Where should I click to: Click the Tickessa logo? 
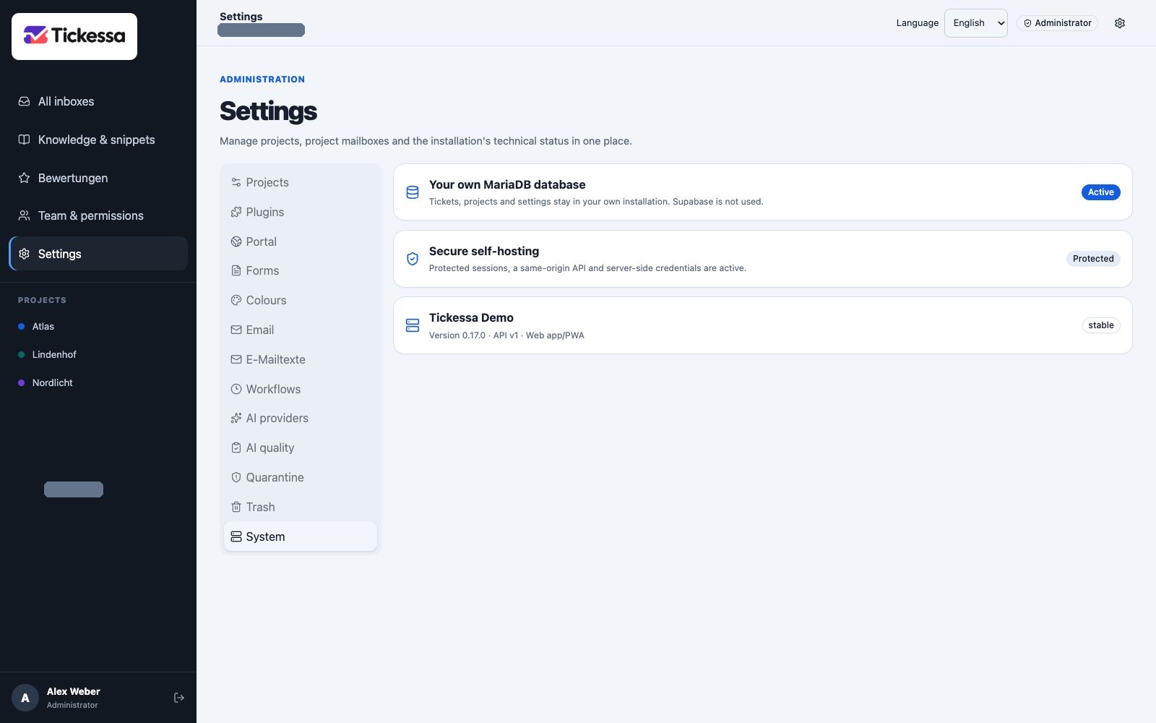(x=74, y=36)
